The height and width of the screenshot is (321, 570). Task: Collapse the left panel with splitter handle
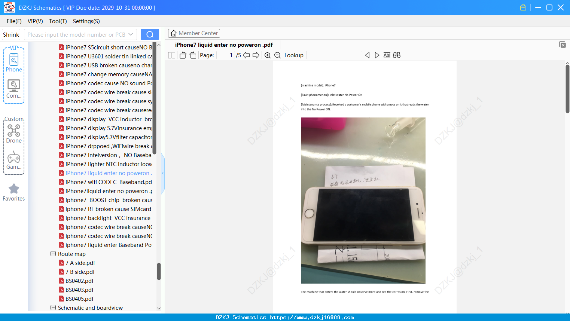pos(163,173)
